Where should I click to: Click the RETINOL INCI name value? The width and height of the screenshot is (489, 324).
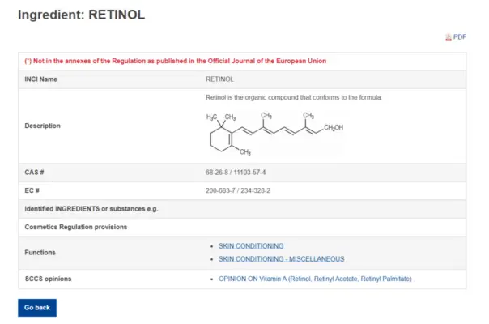pos(219,79)
